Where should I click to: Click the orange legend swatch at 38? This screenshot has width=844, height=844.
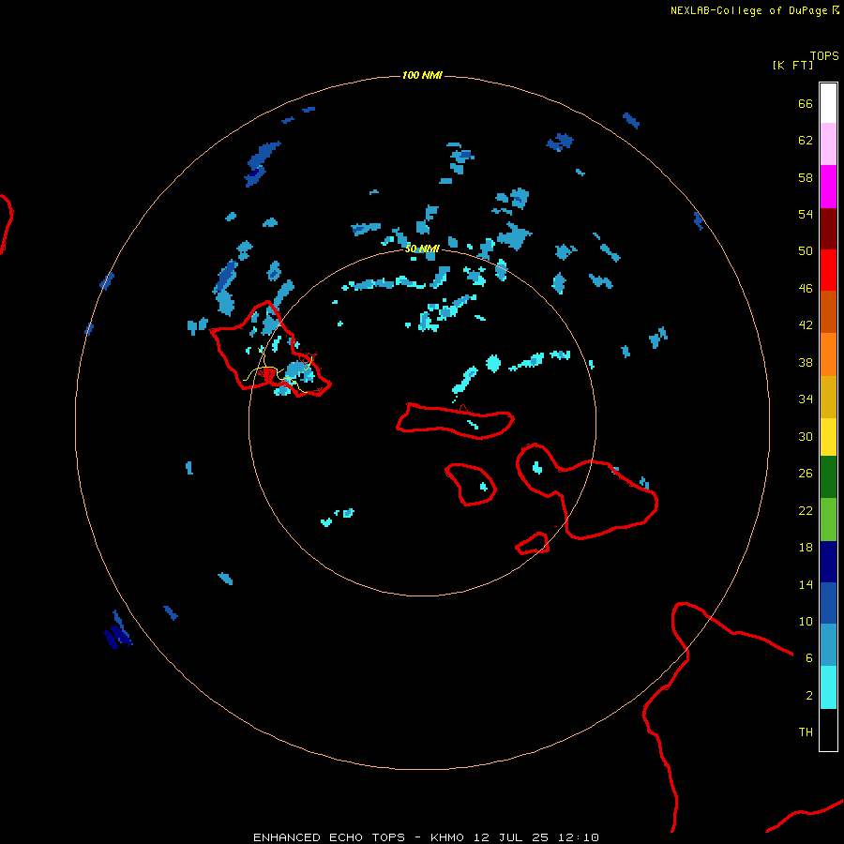pyautogui.click(x=828, y=354)
